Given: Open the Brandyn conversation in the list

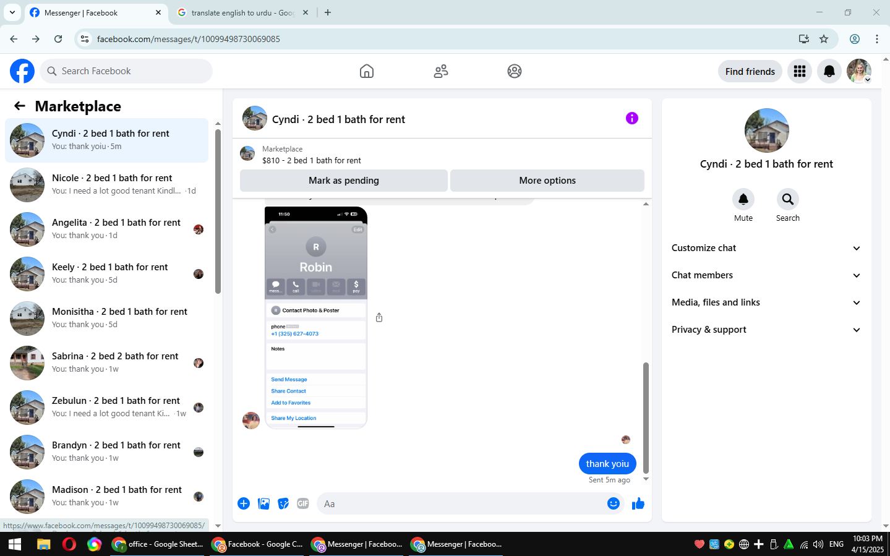Looking at the screenshot, I should [x=106, y=452].
